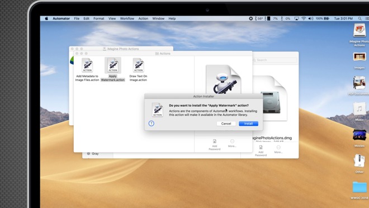Image resolution: width=369 pixels, height=208 pixels.
Task: Click Add Password in Actions window preview
Action: click(214, 145)
